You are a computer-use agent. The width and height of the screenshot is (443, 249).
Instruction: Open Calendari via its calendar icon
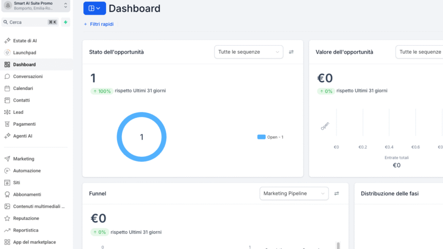pyautogui.click(x=7, y=88)
